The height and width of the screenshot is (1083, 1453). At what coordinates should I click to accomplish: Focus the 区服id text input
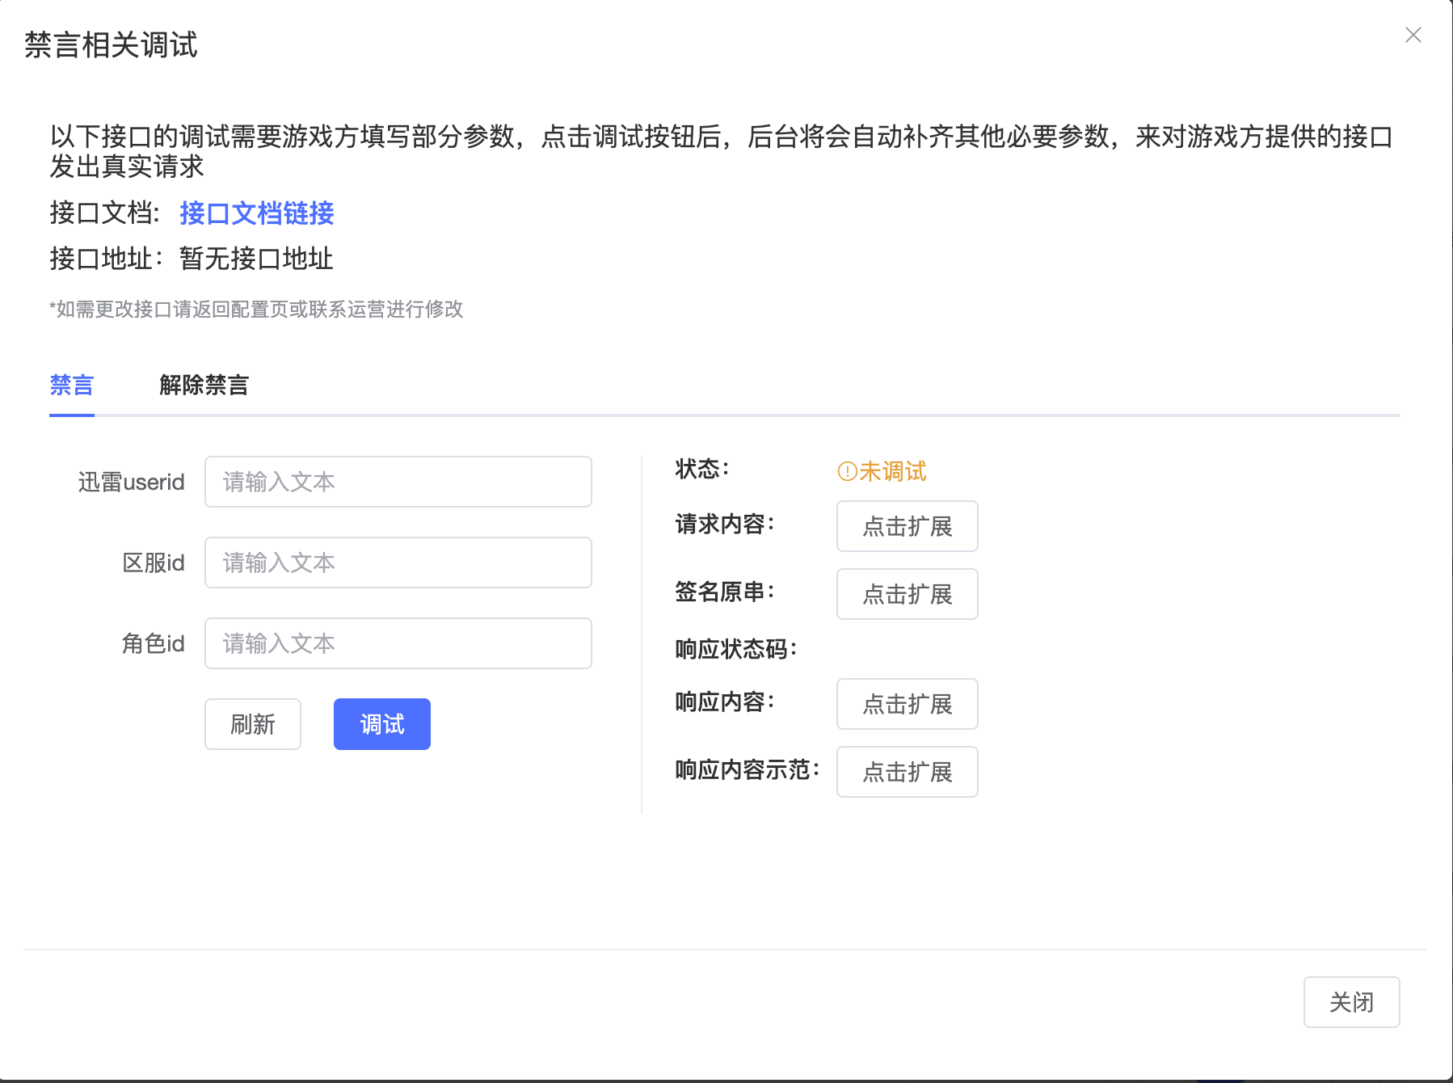coord(398,563)
